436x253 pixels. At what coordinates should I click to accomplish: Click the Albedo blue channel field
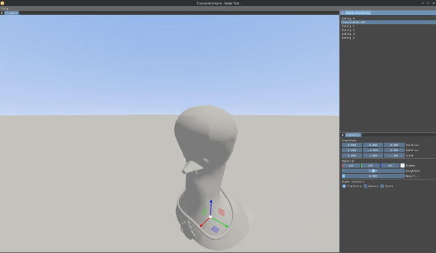390,166
